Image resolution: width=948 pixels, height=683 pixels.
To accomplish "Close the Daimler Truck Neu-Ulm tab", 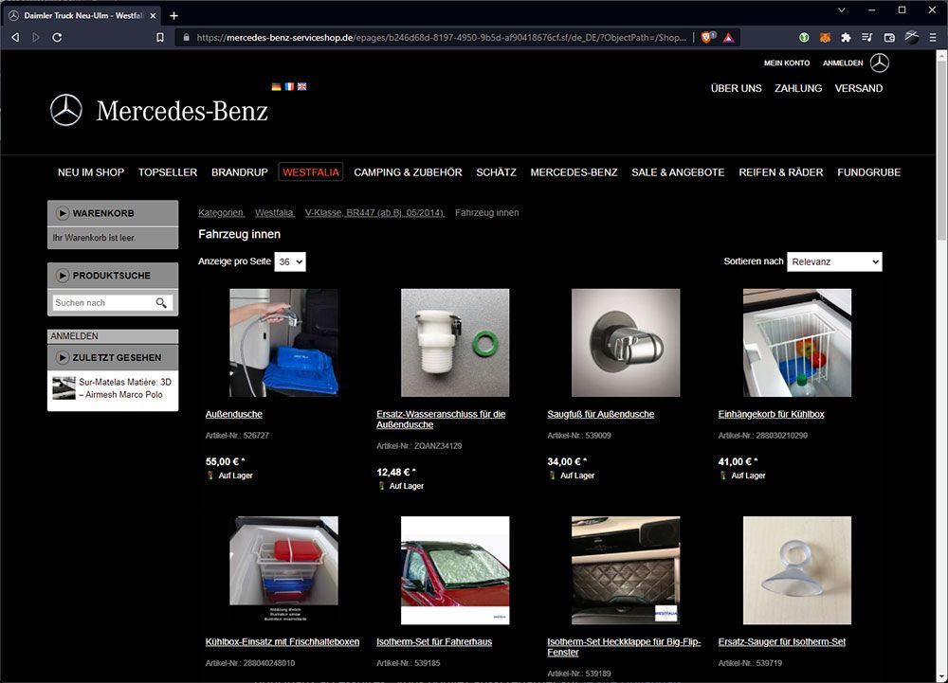I will click(x=153, y=16).
